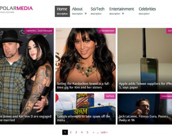Click the Entertainment tag on the Kardashian post
172x139 pixels.
click(x=107, y=31)
